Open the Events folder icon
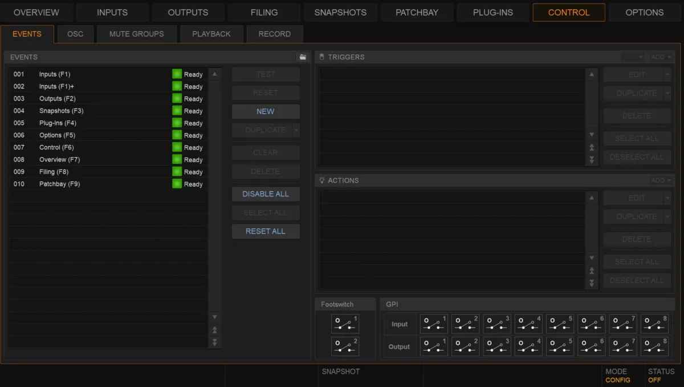Screen dimensions: 684x387 click(303, 57)
